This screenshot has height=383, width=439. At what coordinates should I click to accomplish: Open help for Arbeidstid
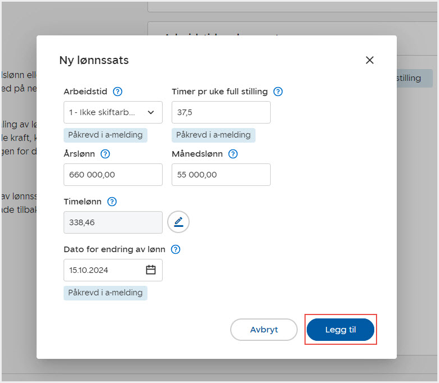(118, 92)
